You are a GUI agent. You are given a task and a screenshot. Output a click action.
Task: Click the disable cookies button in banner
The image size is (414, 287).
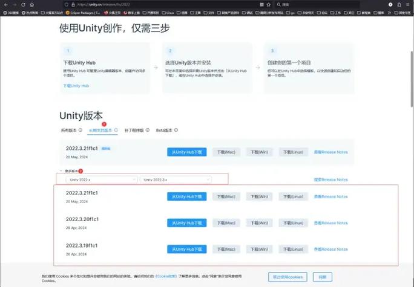[287, 277]
